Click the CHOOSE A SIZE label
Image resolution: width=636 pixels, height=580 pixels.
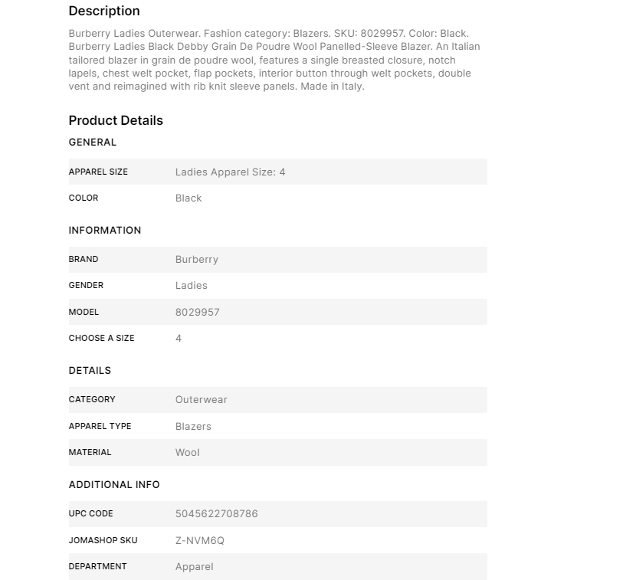101,338
